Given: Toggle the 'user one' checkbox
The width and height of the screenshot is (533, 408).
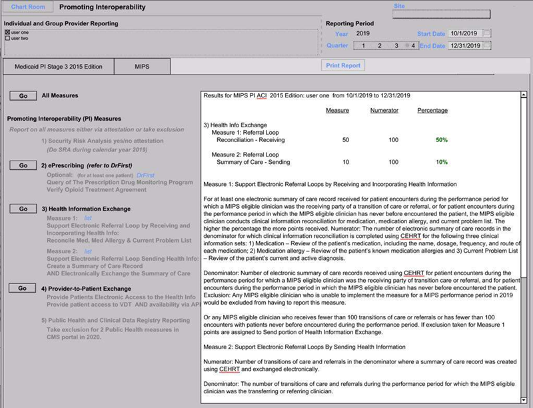Looking at the screenshot, I should [7, 32].
